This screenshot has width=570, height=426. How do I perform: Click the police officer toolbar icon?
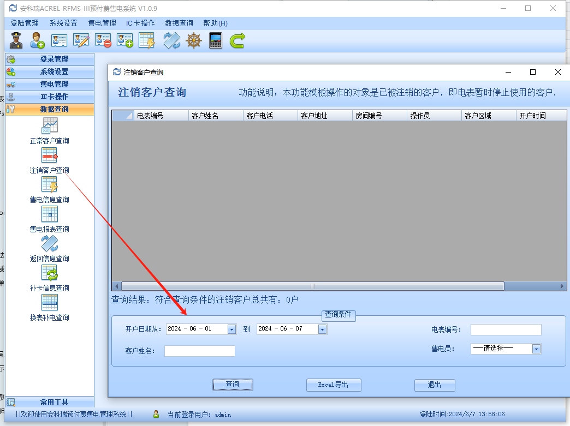[16, 40]
